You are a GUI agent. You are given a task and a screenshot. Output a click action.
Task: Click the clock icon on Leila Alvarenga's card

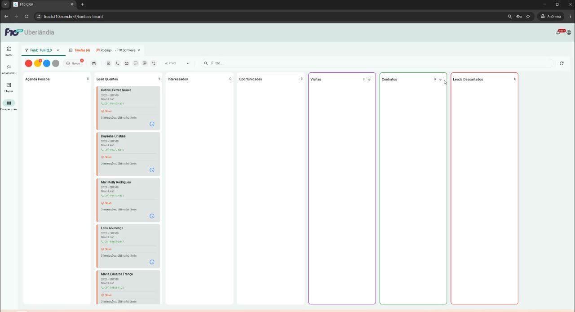click(152, 262)
